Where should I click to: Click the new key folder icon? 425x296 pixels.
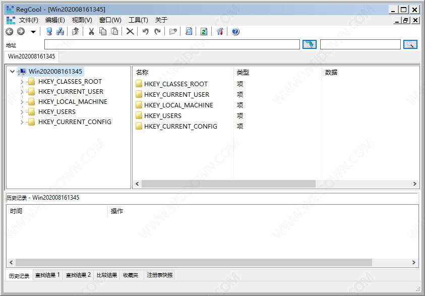(x=173, y=32)
